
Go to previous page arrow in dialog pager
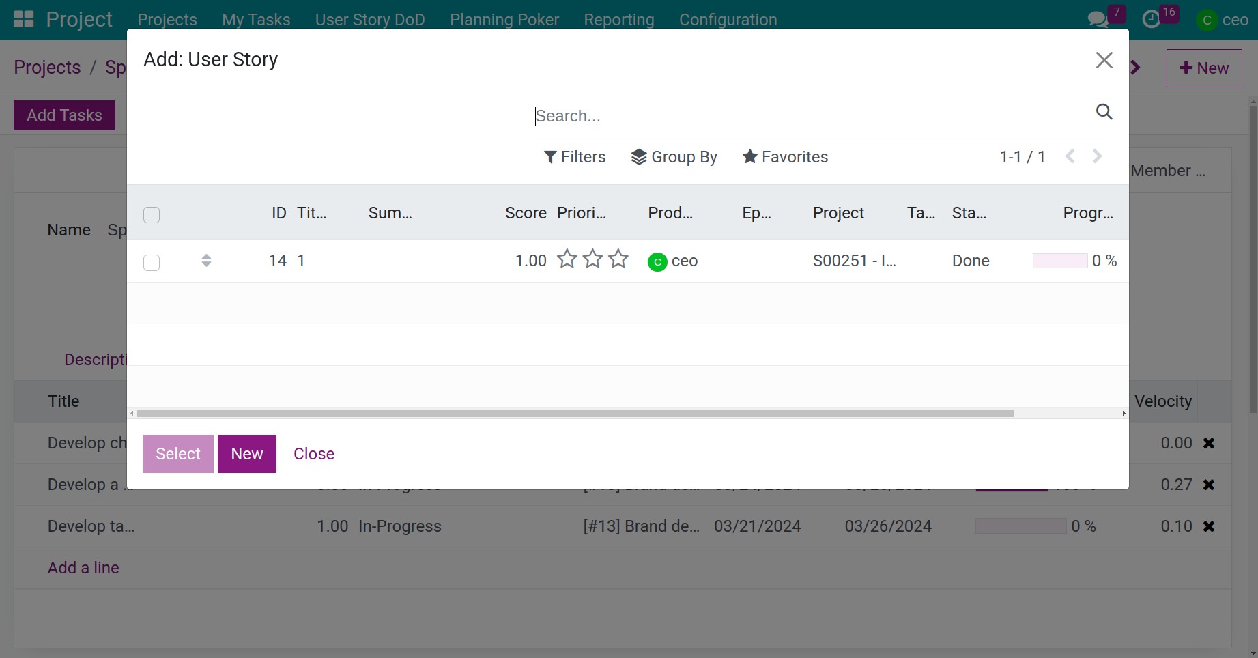(x=1070, y=156)
